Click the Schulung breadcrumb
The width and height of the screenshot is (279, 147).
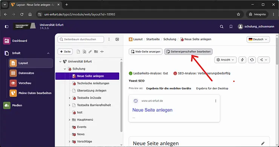(x=170, y=39)
